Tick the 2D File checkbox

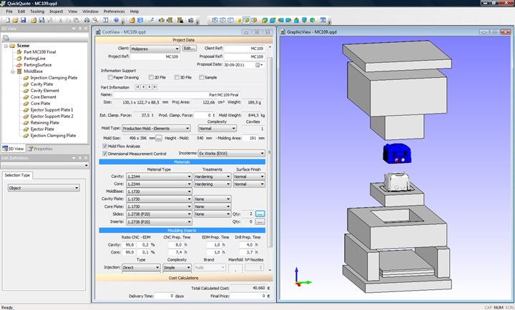point(151,77)
